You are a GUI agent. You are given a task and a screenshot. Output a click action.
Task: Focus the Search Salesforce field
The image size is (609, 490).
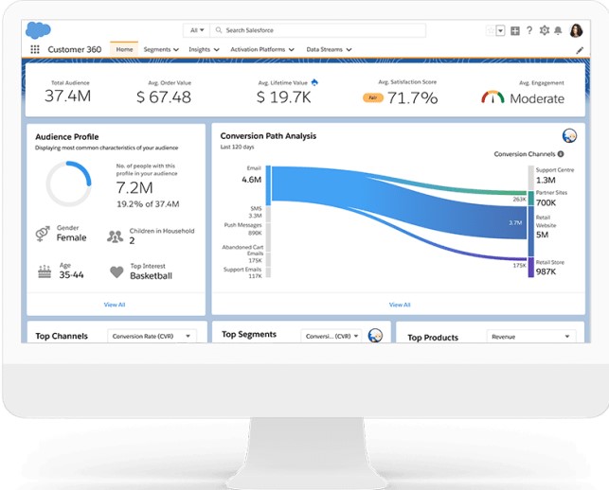click(317, 30)
